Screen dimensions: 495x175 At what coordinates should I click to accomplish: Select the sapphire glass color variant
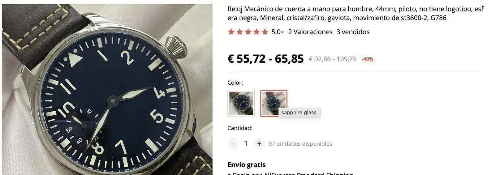pyautogui.click(x=274, y=103)
